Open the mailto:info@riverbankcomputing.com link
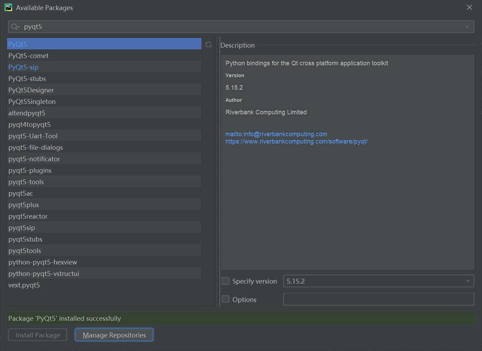482x351 pixels. point(276,134)
